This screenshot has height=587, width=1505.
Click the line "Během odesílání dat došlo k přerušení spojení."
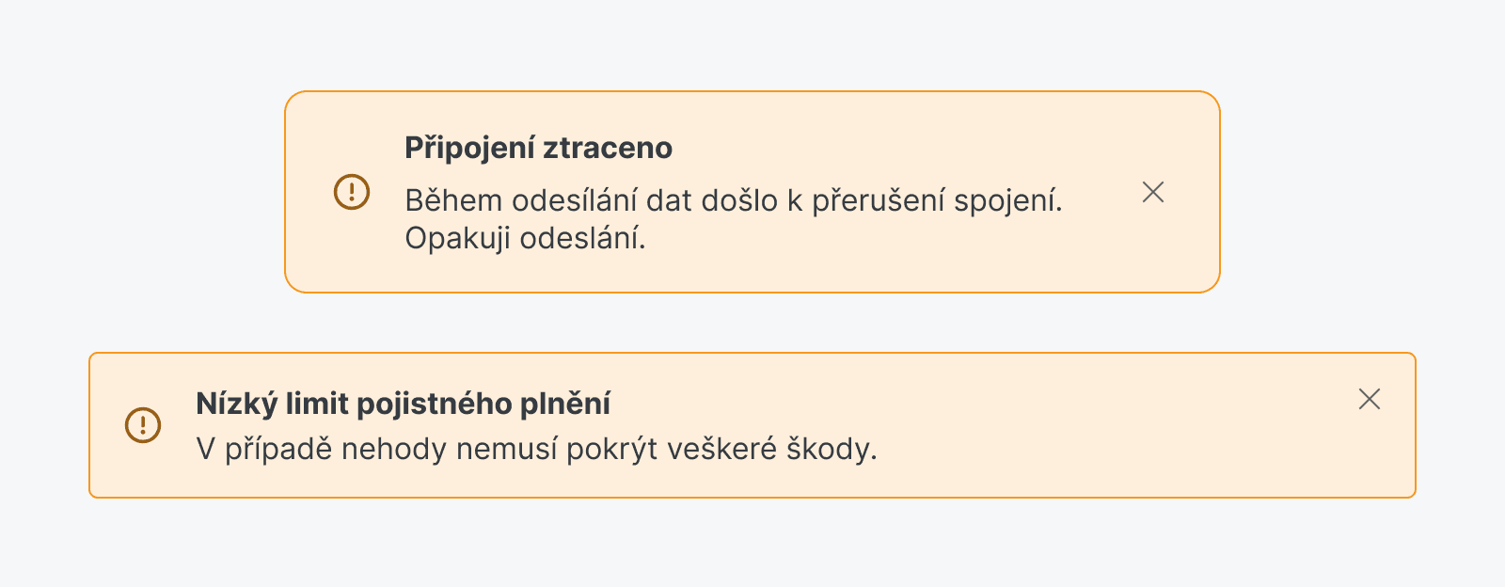point(733,200)
